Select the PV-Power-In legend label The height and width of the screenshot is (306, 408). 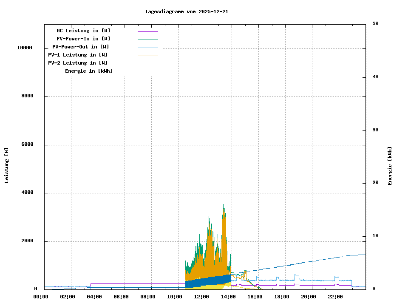[83, 39]
